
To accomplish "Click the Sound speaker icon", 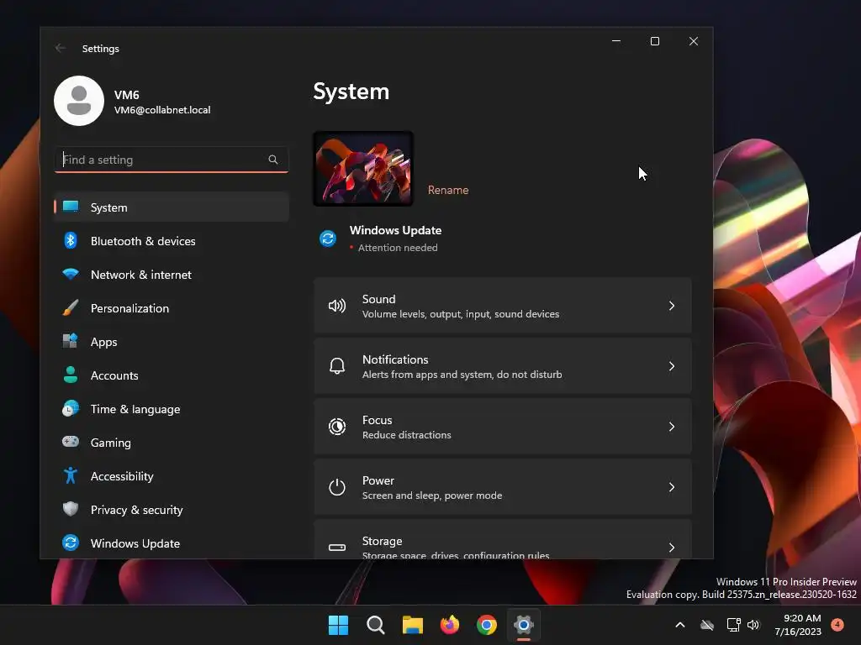I will click(336, 306).
